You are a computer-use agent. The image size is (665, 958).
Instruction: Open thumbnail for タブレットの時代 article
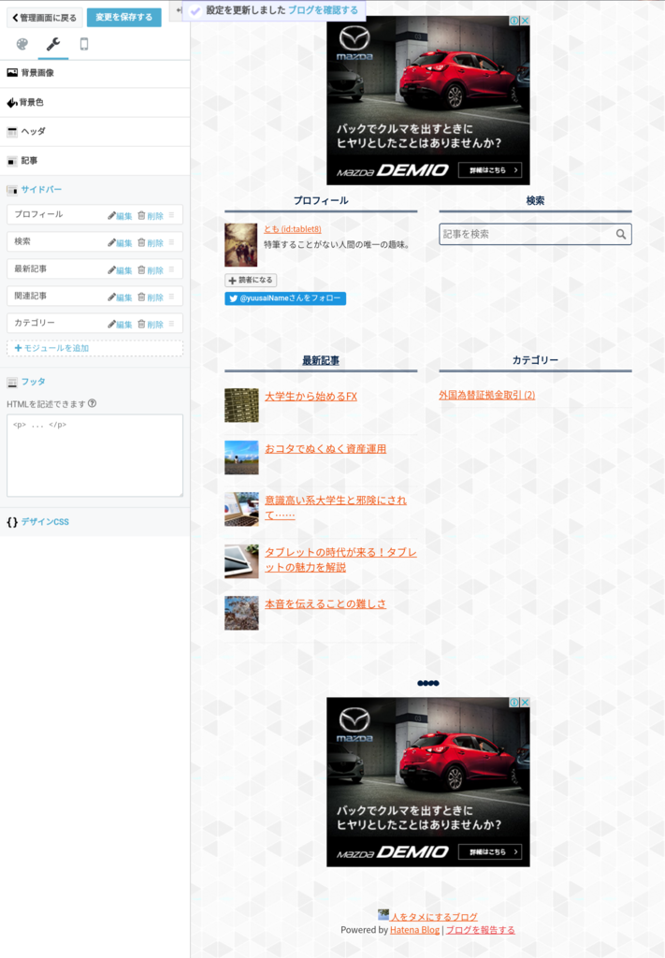242,561
